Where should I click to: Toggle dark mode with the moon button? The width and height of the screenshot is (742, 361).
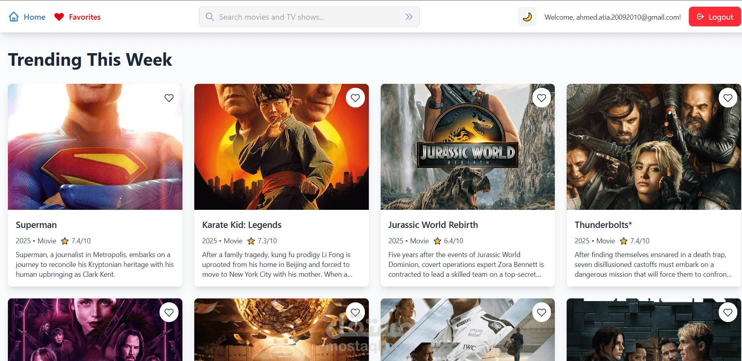(x=527, y=17)
